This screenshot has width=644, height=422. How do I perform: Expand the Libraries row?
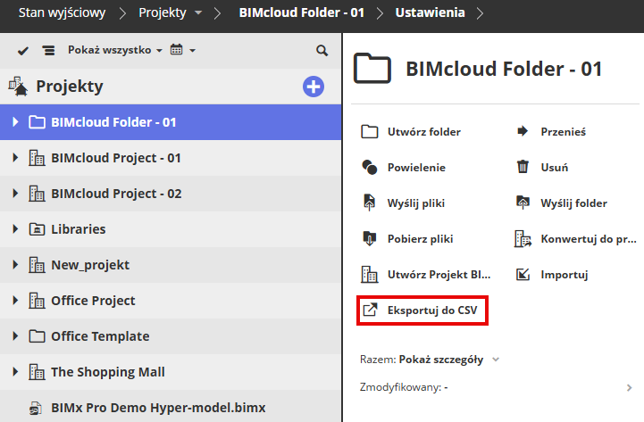(x=15, y=228)
